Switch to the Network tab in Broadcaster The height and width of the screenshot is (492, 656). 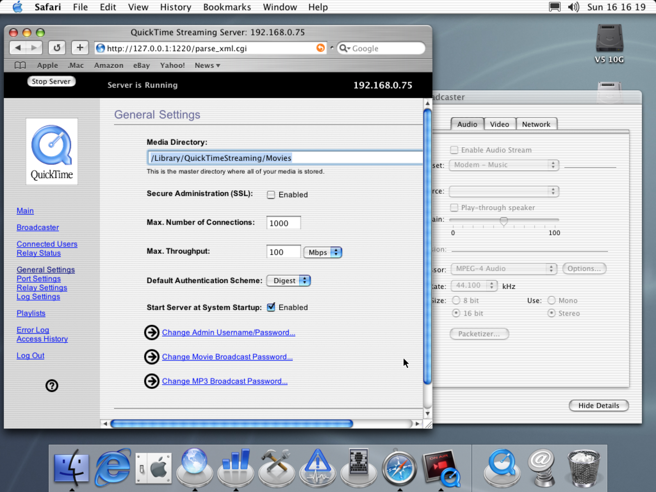coord(536,124)
